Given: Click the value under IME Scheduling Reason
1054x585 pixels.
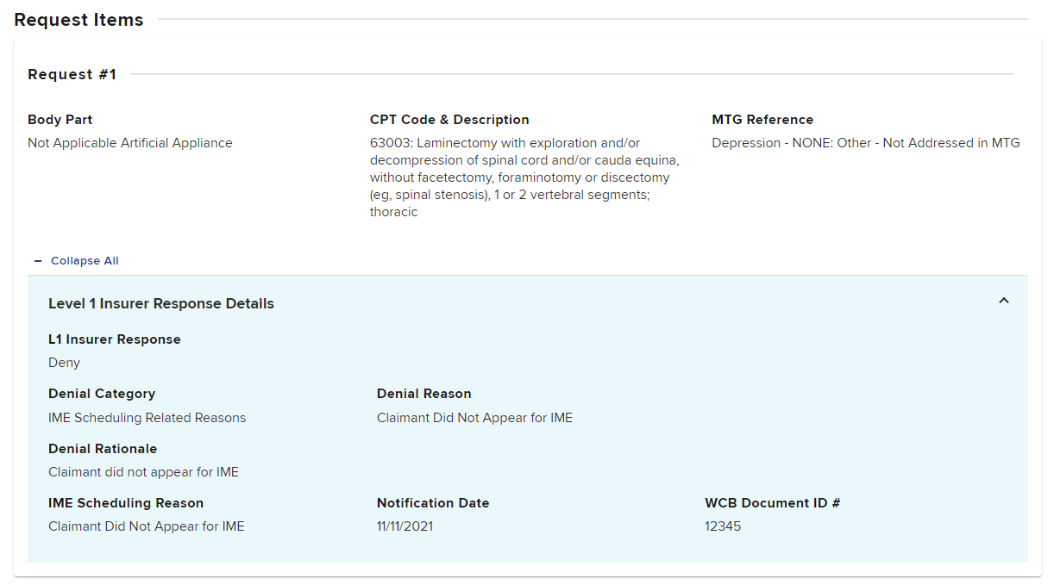Looking at the screenshot, I should pos(146,526).
